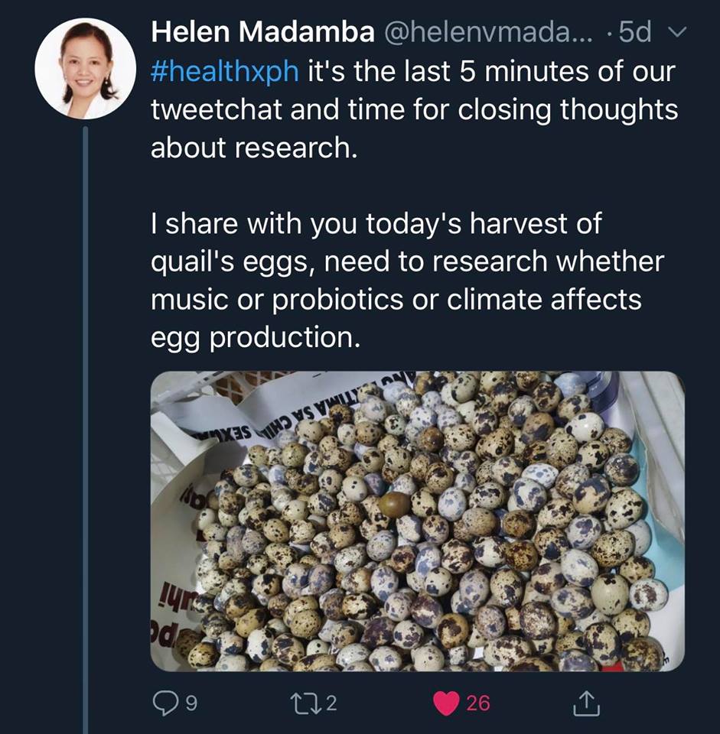The height and width of the screenshot is (734, 720).
Task: Click the retweet count 2
Action: (331, 703)
